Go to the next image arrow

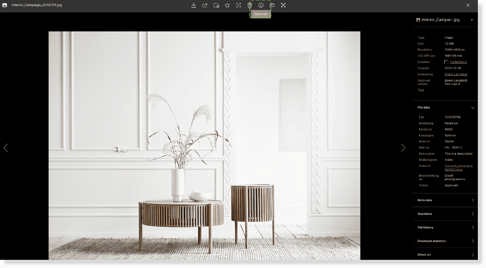click(403, 148)
